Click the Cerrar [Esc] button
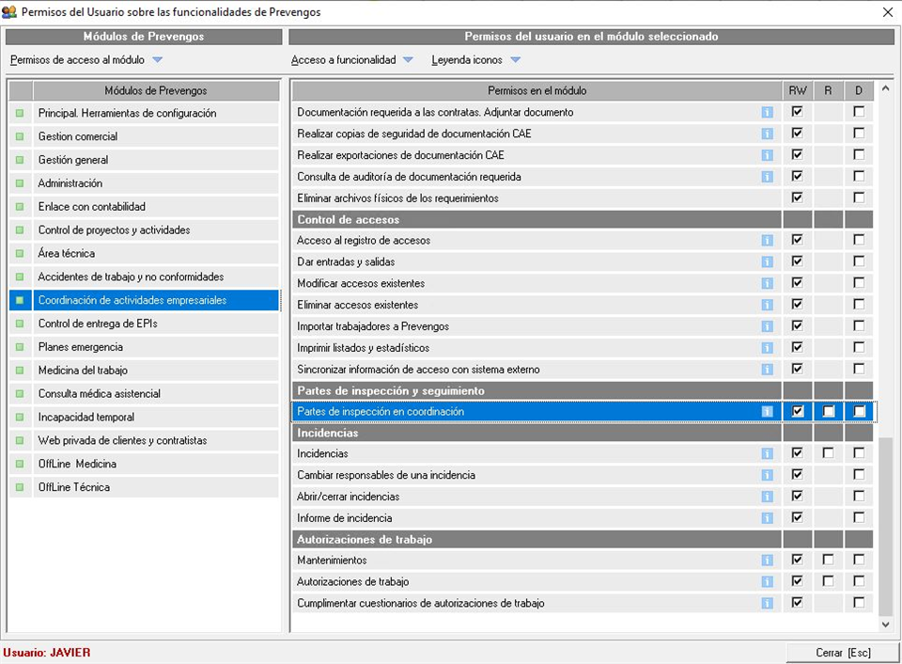The height and width of the screenshot is (664, 902). (843, 653)
